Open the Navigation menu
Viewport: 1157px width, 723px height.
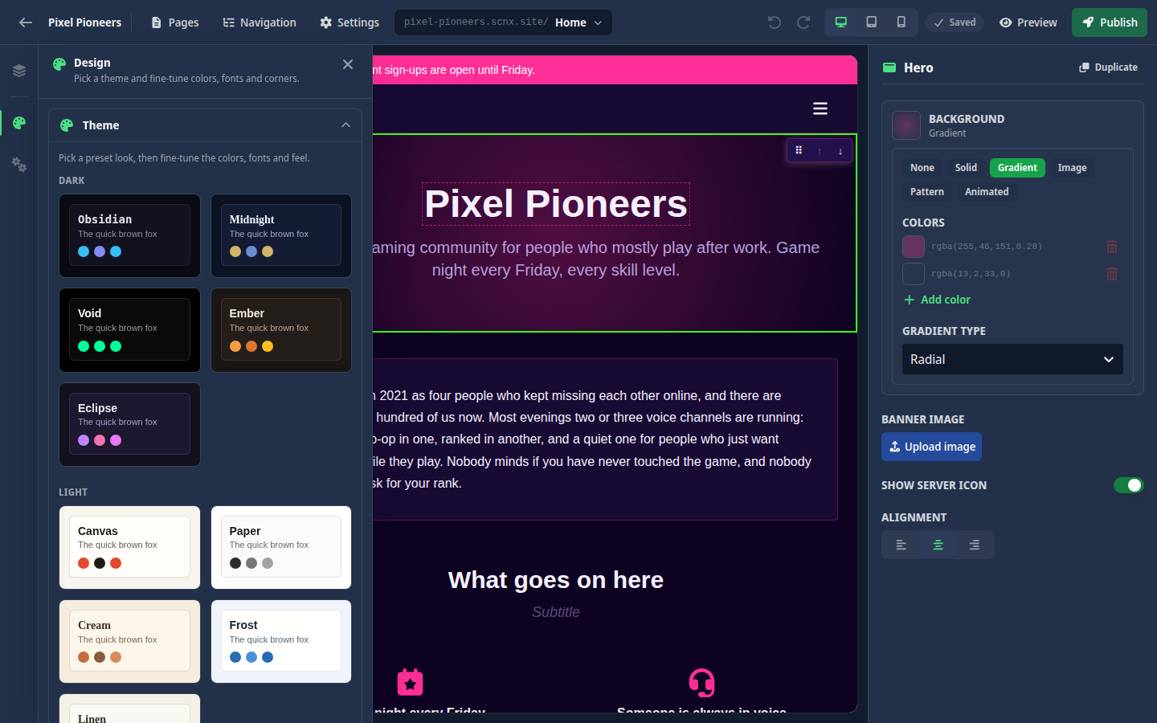pos(260,22)
